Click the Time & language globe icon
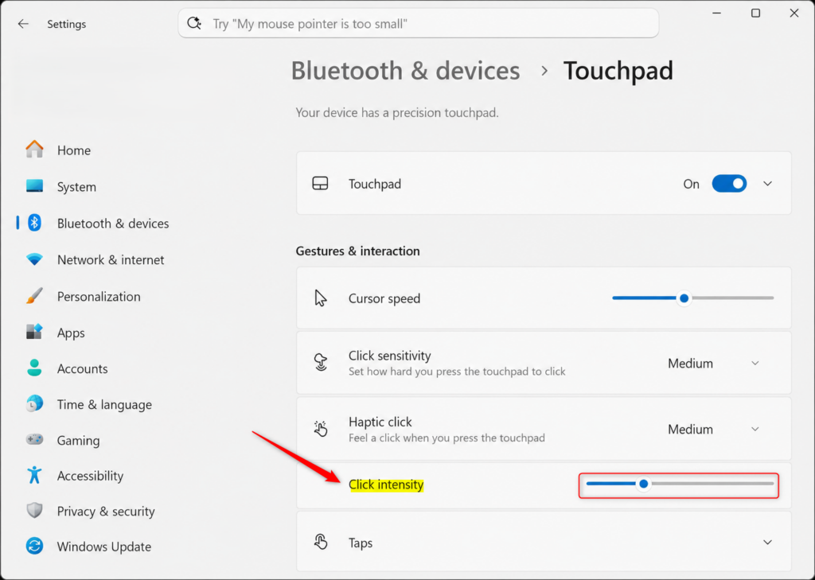The width and height of the screenshot is (815, 580). tap(34, 404)
